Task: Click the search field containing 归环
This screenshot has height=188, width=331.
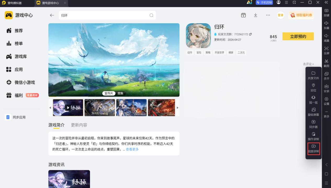Action: point(107,15)
